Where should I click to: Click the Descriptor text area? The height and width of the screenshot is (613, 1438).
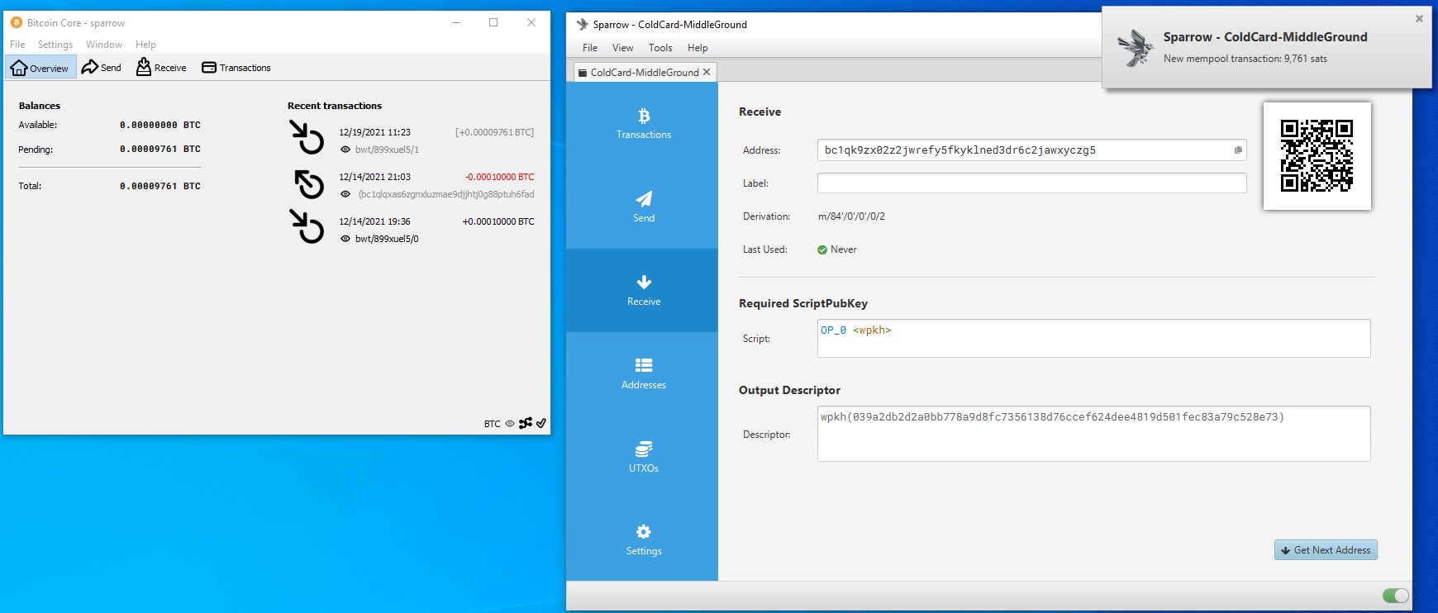pos(1093,434)
